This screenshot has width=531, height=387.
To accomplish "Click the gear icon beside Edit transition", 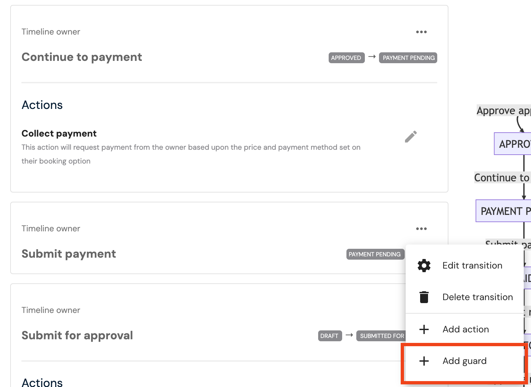I will pos(424,265).
